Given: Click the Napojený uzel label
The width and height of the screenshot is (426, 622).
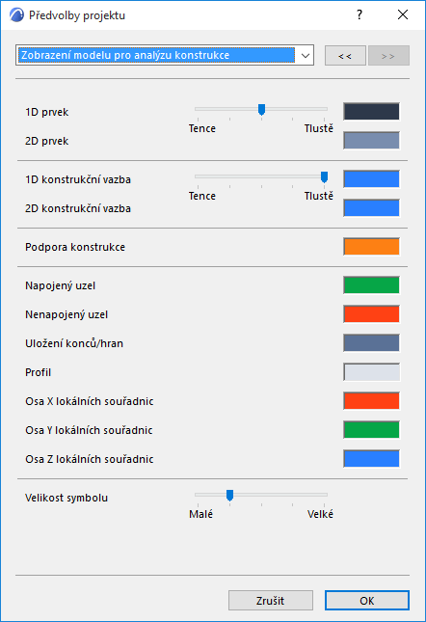Looking at the screenshot, I should (x=60, y=286).
